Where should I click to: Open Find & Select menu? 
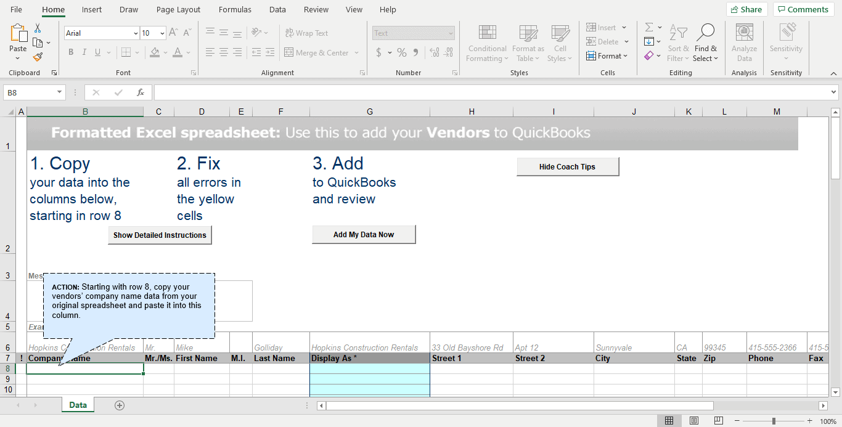point(705,44)
